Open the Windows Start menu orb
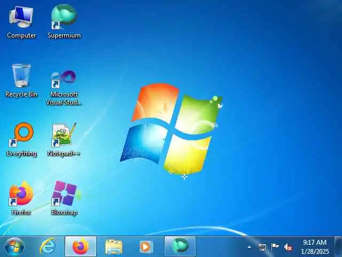The width and height of the screenshot is (342, 257). click(x=14, y=247)
